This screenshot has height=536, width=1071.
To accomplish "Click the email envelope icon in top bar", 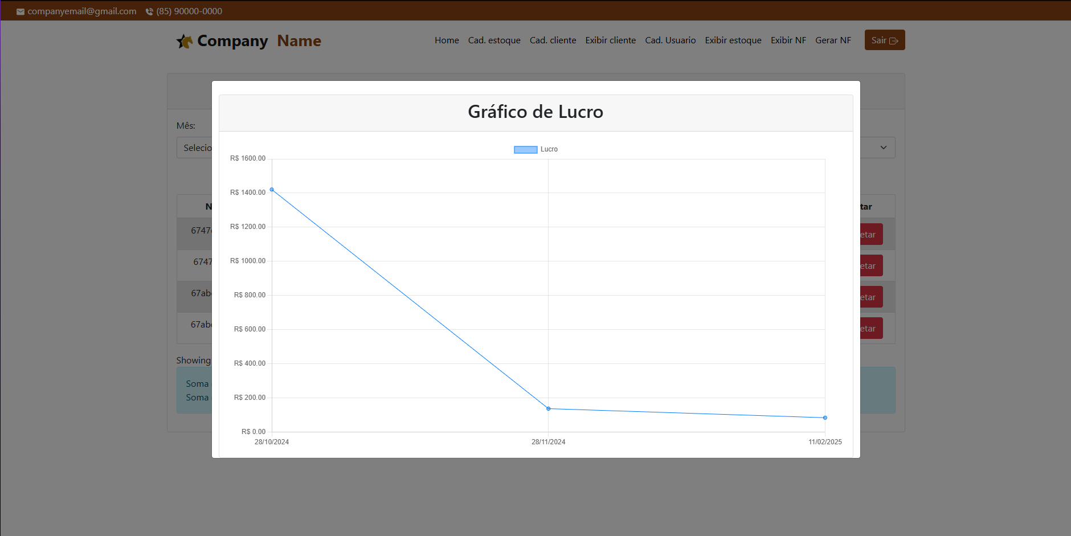I will pos(21,11).
